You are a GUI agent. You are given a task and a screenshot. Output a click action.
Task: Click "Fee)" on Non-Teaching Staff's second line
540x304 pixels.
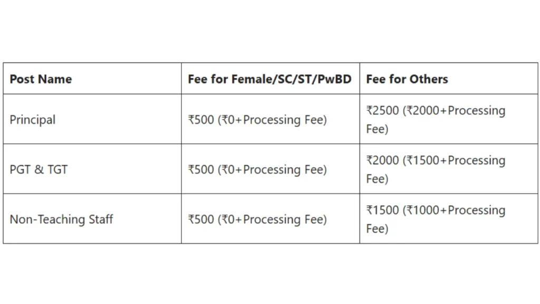pyautogui.click(x=377, y=229)
